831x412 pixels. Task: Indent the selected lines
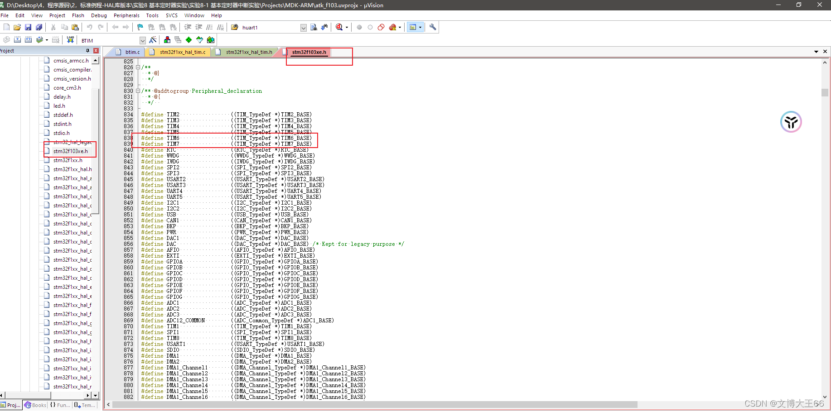coord(188,27)
